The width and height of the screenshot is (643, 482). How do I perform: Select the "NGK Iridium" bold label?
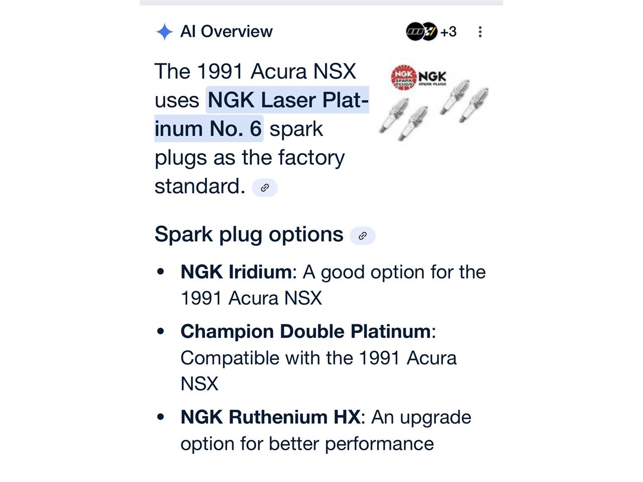[x=236, y=272]
